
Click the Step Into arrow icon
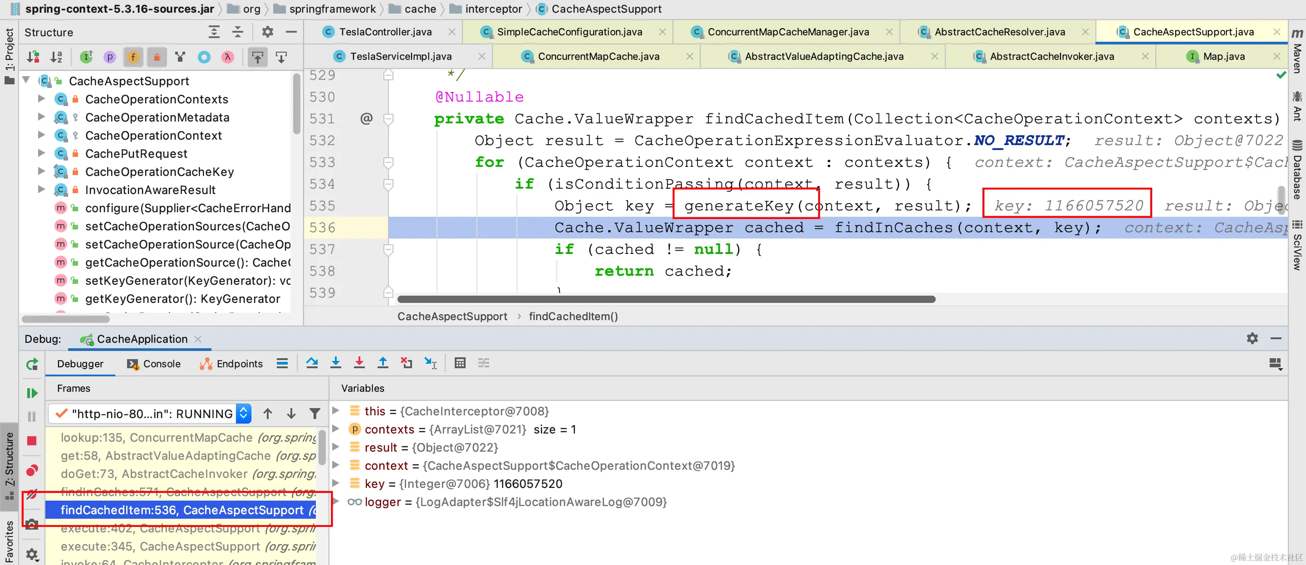[336, 363]
